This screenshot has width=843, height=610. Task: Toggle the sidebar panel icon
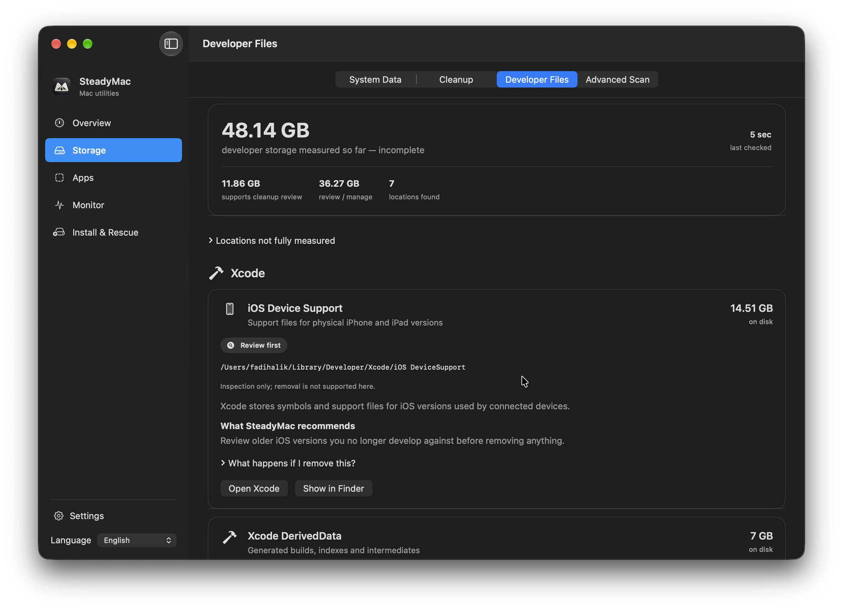click(171, 44)
